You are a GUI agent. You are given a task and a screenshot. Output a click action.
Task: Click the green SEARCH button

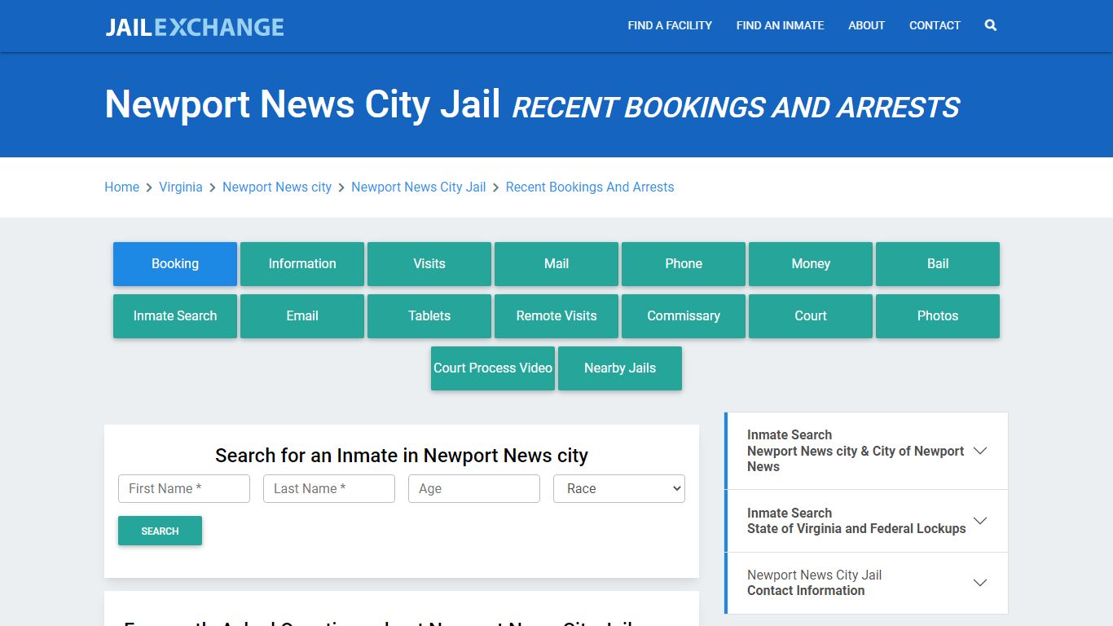[160, 531]
